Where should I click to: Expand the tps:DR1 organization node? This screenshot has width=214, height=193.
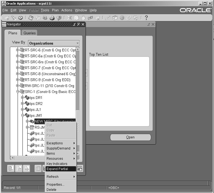pos(22,97)
